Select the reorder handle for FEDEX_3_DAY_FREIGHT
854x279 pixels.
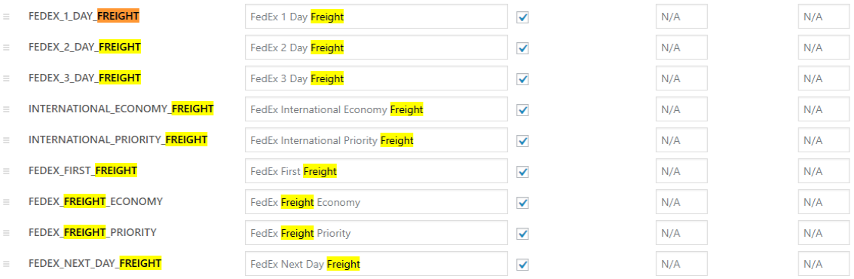pyautogui.click(x=7, y=78)
